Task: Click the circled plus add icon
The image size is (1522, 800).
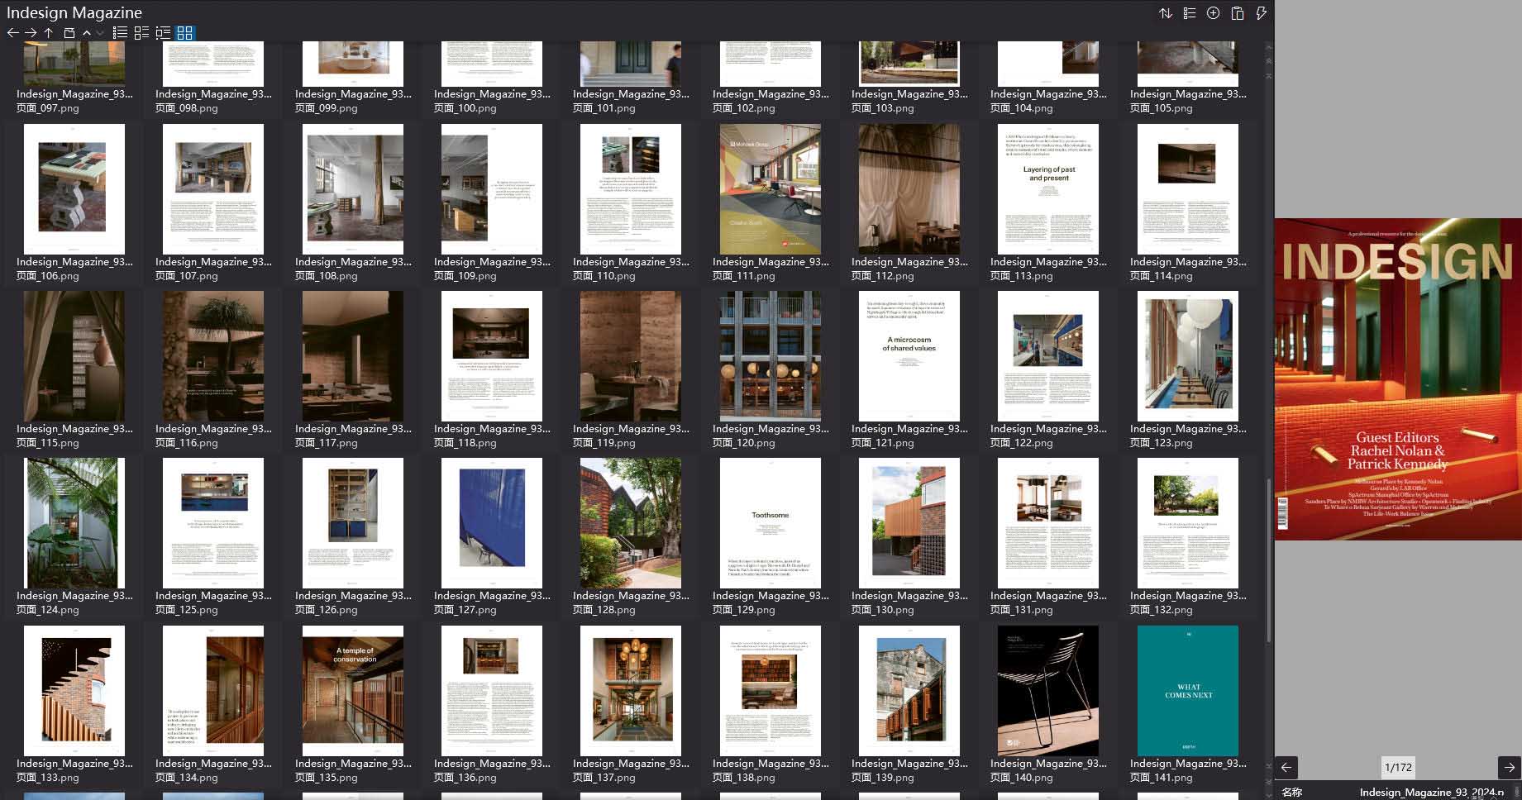Action: coord(1213,13)
